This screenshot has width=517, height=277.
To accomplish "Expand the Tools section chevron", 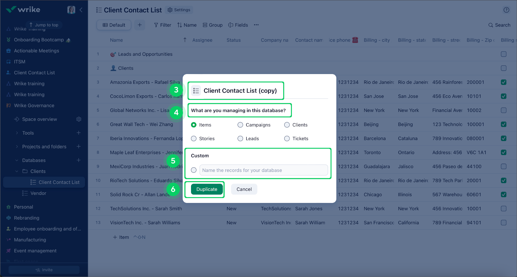I will [17, 133].
